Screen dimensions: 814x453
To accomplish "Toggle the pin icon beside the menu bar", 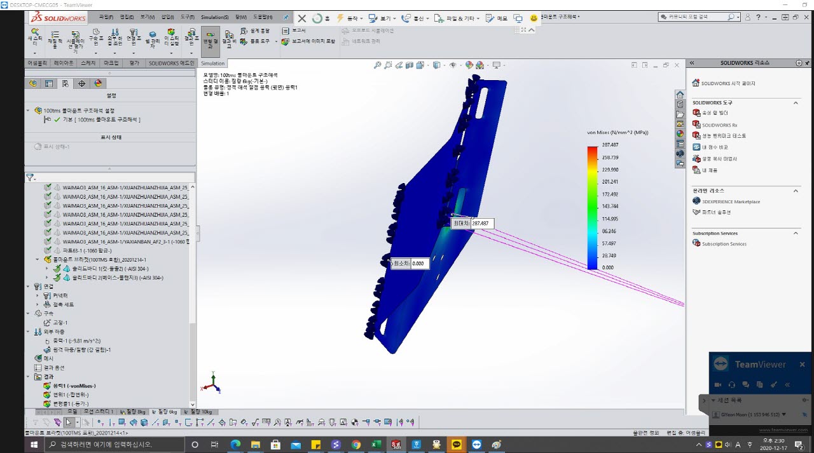I will [x=285, y=18].
